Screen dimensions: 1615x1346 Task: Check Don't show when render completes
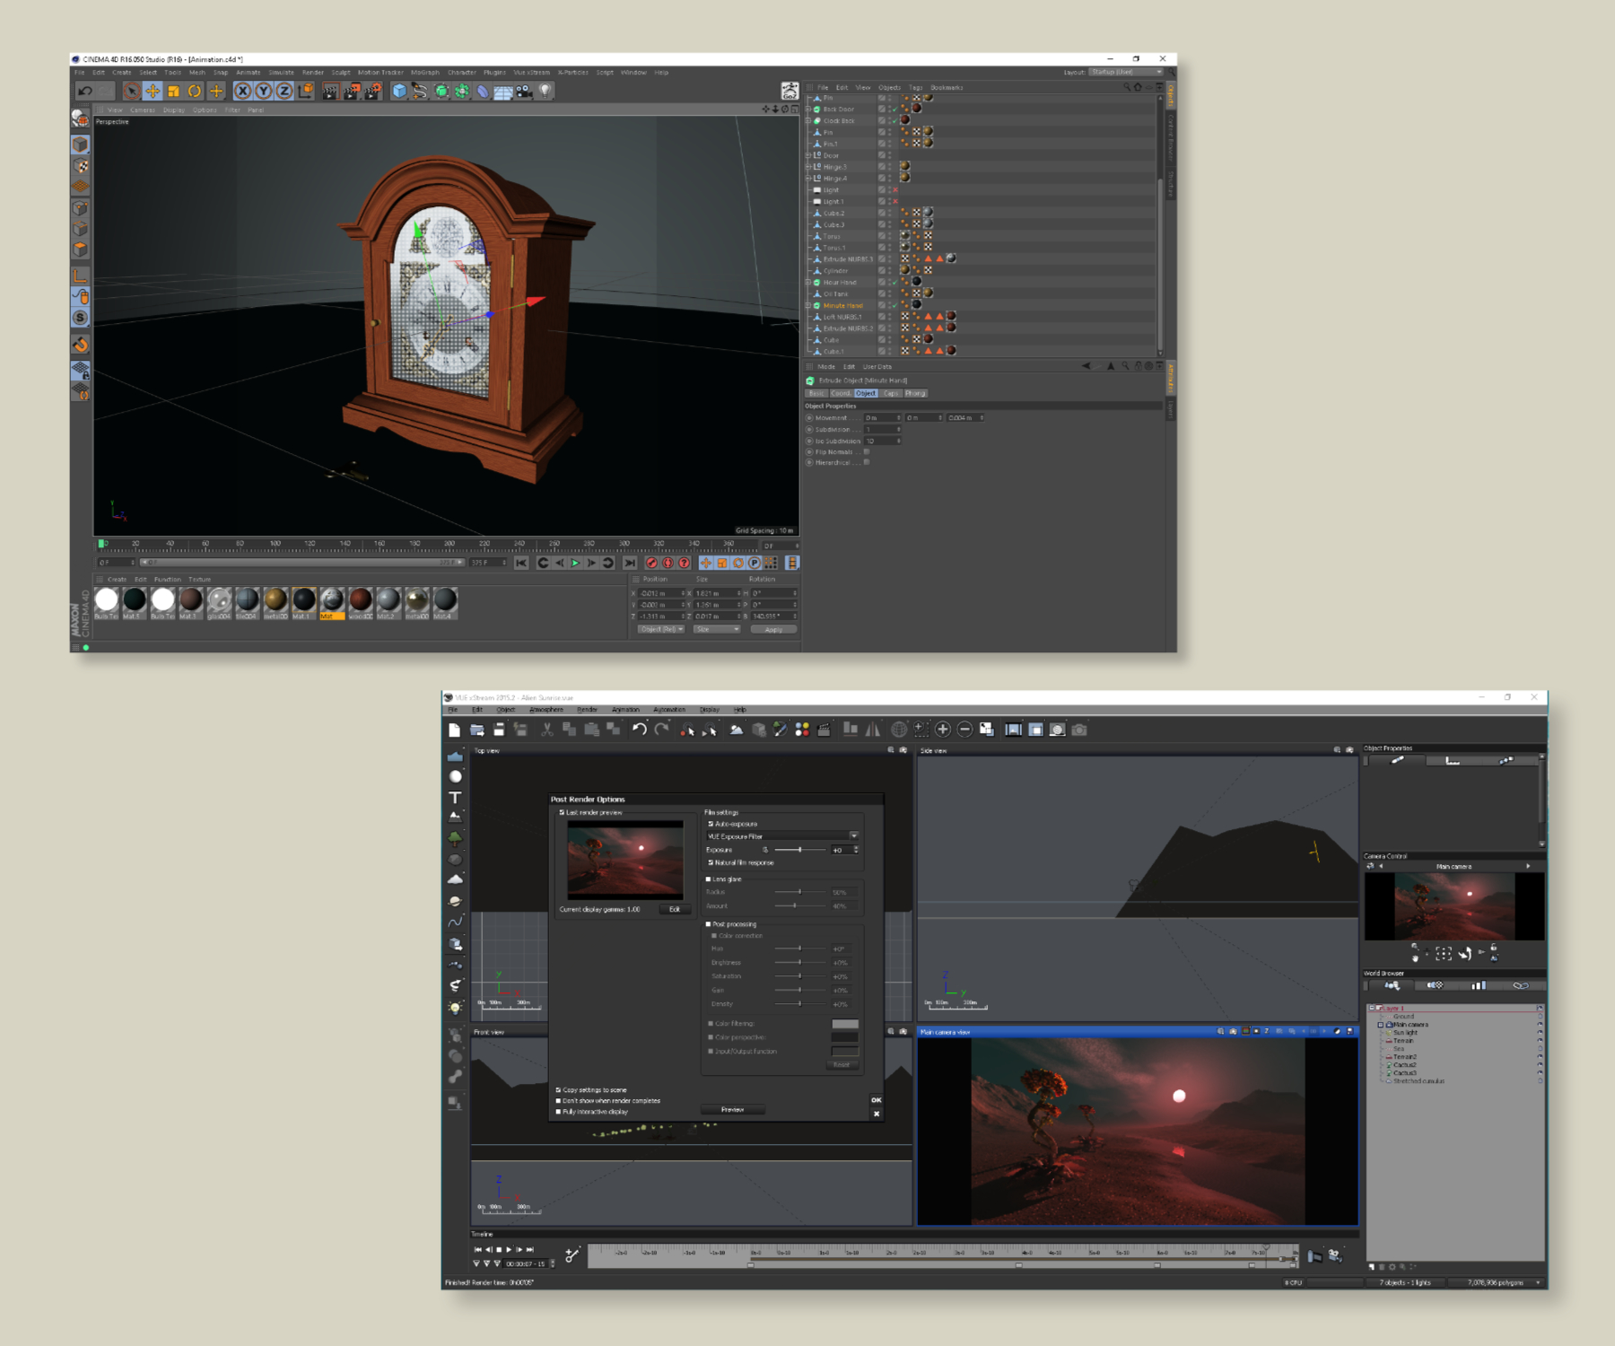point(558,1100)
